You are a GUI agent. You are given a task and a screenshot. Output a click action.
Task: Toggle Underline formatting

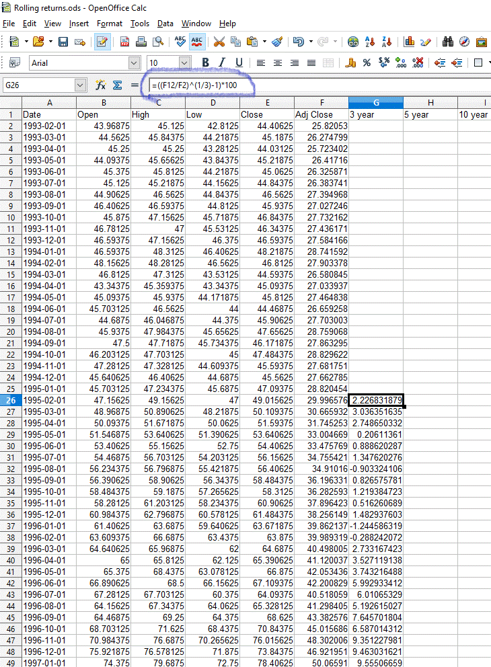(239, 63)
